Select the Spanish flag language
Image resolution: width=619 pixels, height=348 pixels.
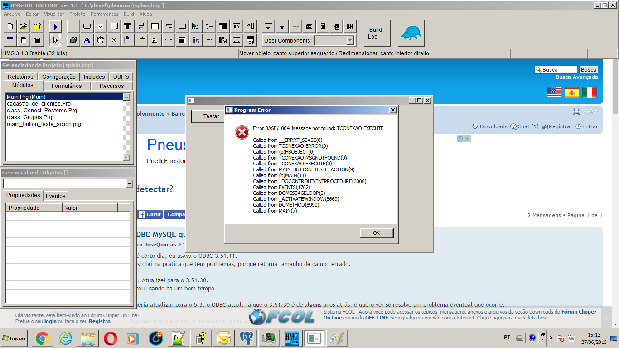(x=572, y=93)
